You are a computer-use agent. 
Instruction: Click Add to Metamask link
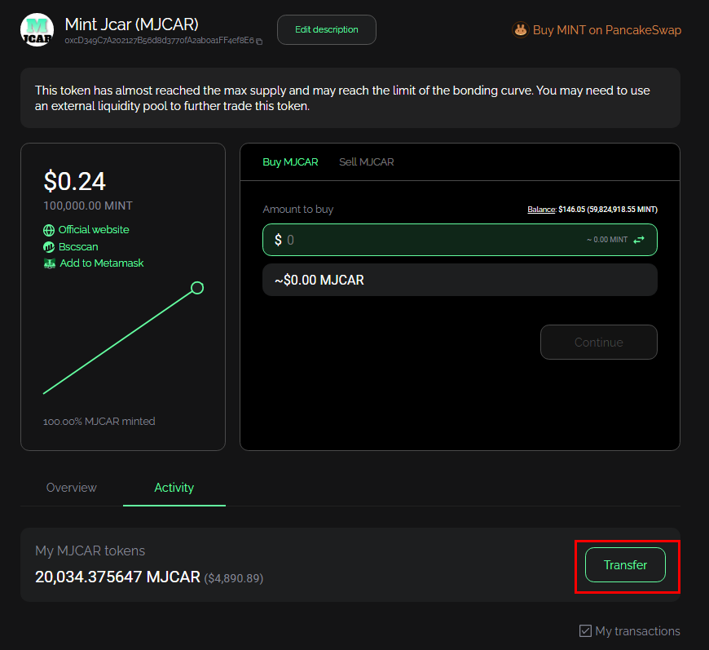[102, 263]
